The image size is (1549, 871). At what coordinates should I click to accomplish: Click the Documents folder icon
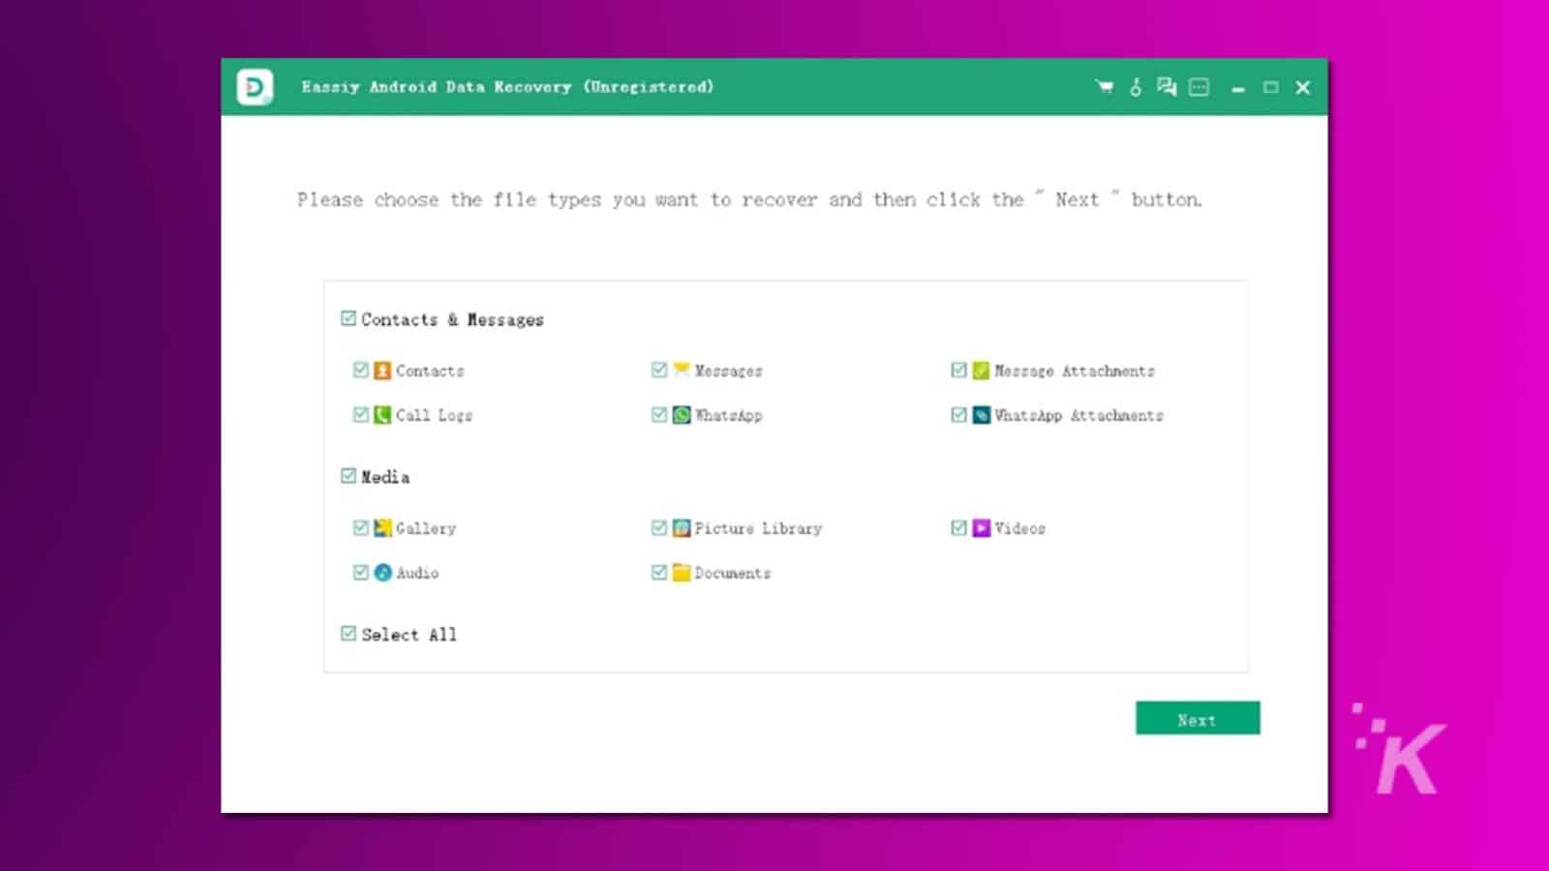tap(682, 573)
